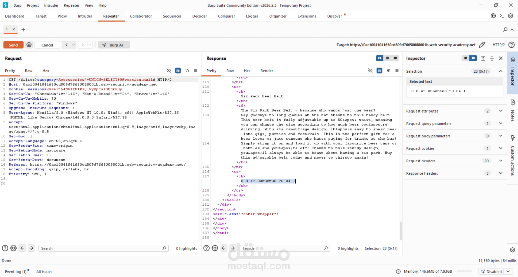Go to next request search match

tap(31, 248)
